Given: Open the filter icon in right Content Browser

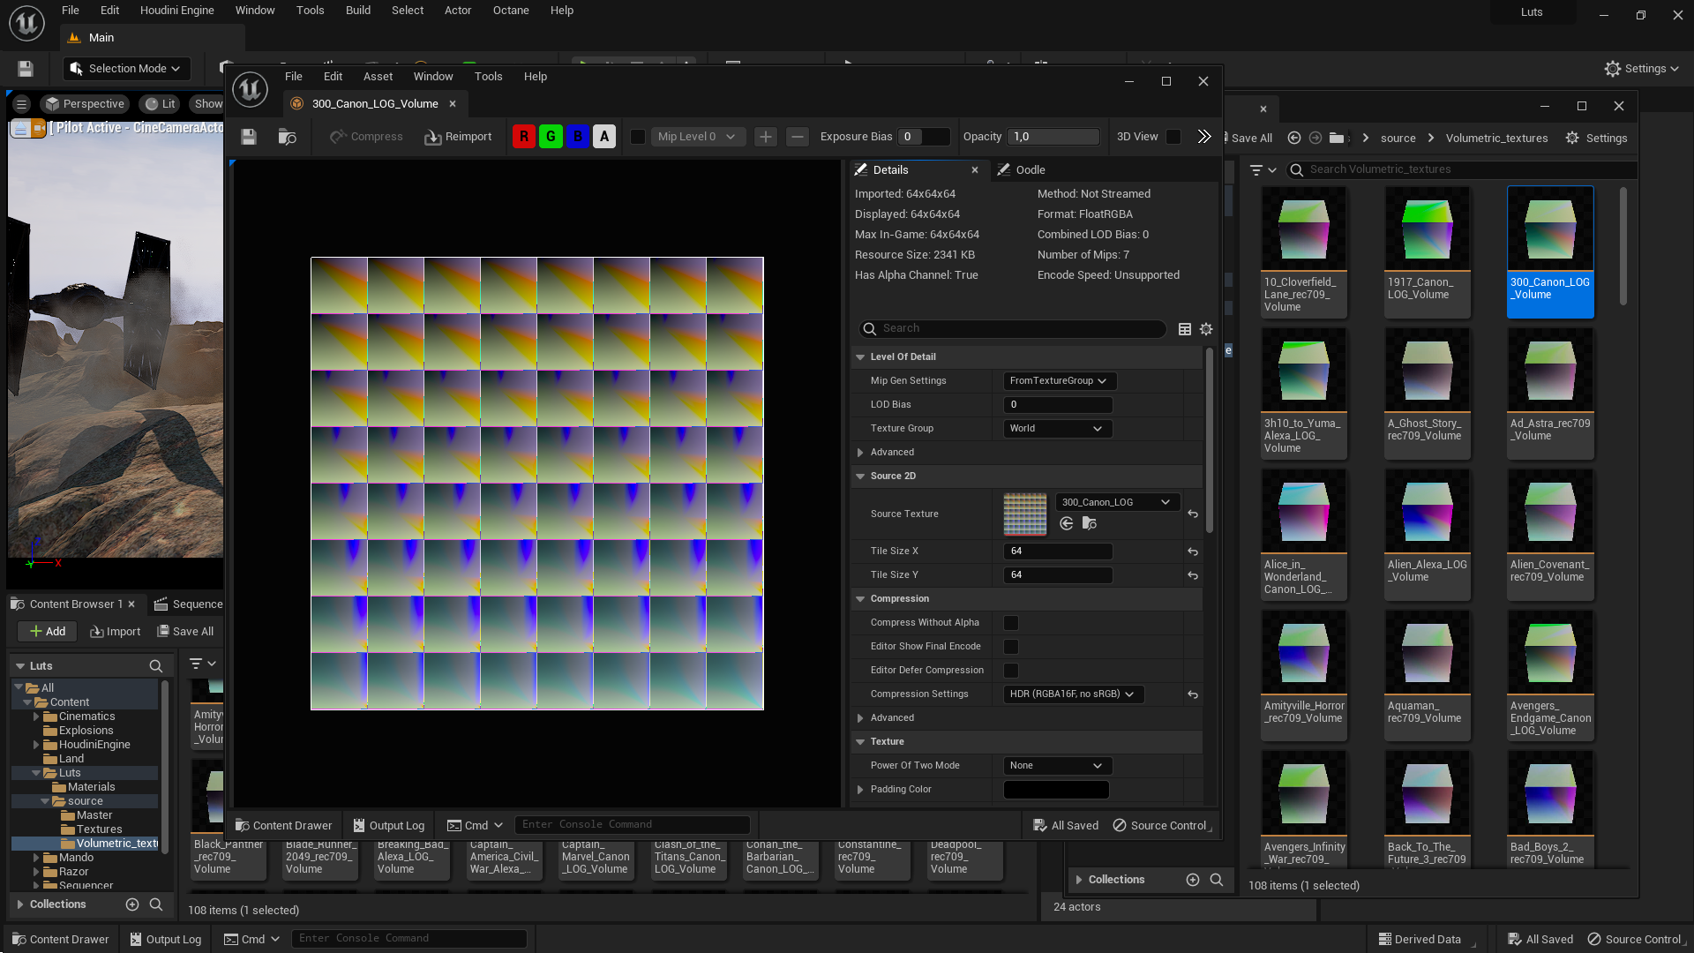Looking at the screenshot, I should [x=1263, y=169].
